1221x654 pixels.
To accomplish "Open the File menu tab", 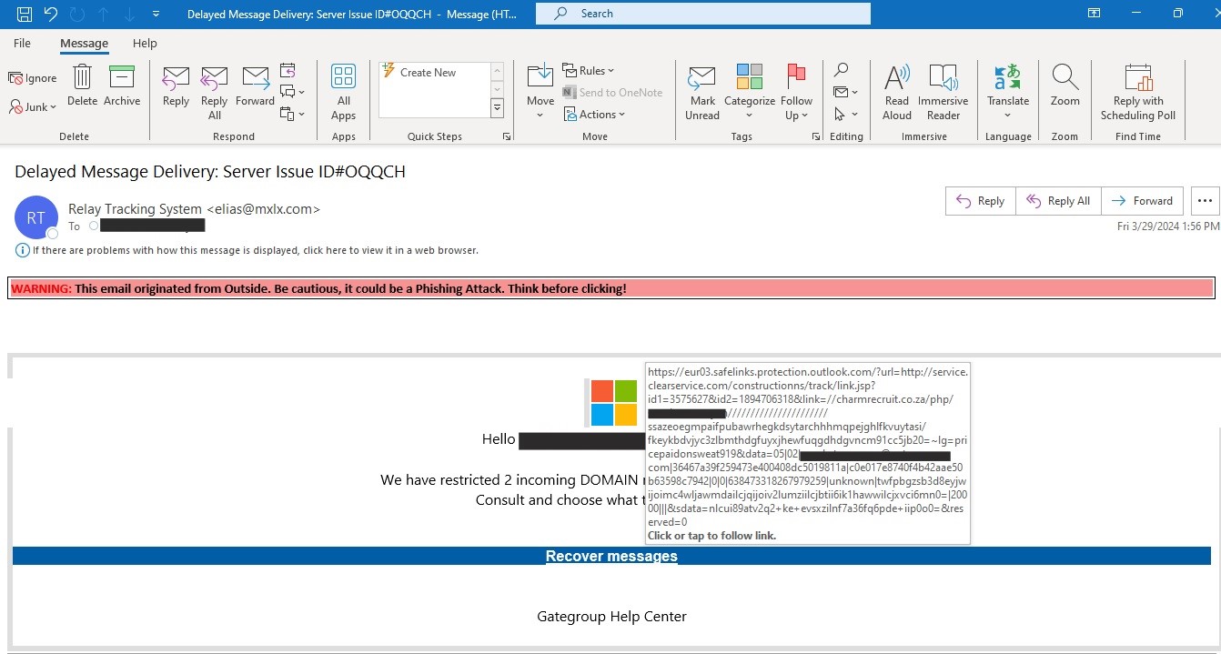I will click(22, 43).
